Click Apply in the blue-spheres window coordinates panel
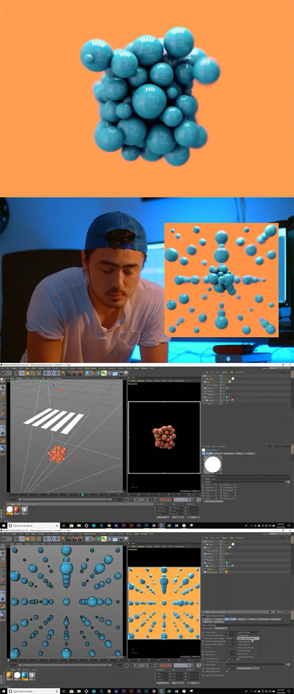This screenshot has height=694, width=294. point(193,683)
